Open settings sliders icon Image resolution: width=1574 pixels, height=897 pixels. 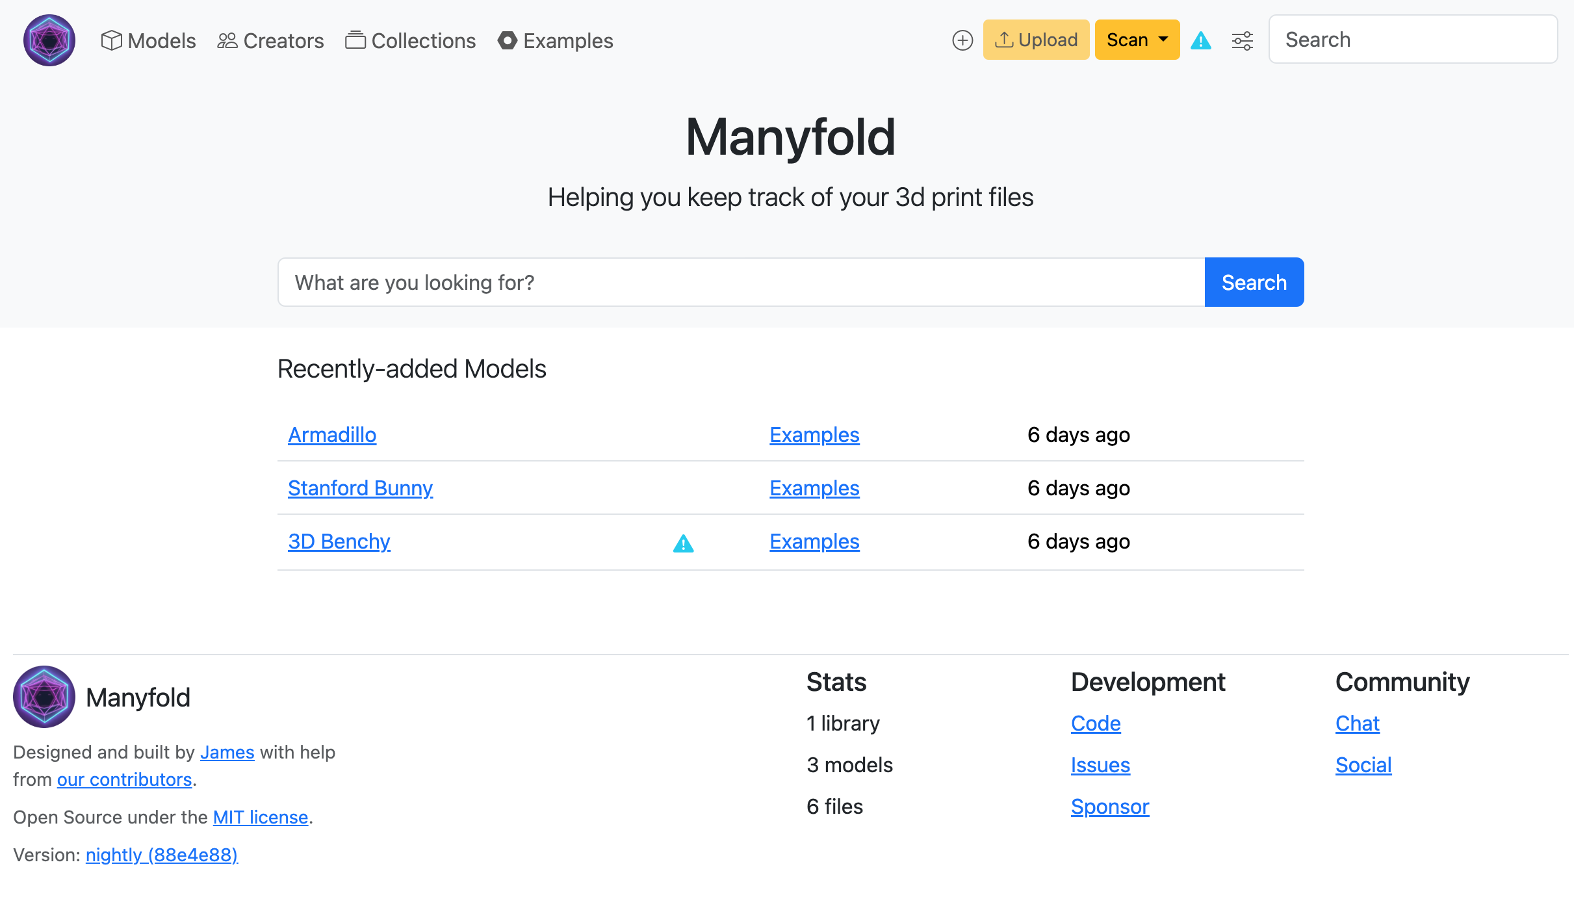[x=1242, y=40]
